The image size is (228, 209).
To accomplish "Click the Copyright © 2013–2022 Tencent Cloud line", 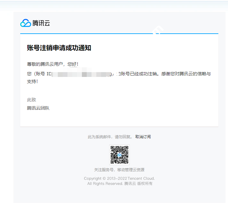I will point(119,179).
